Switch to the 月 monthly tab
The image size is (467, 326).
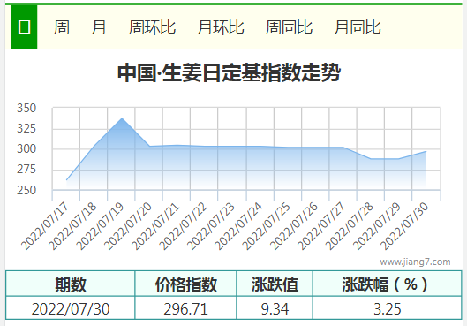tap(99, 27)
